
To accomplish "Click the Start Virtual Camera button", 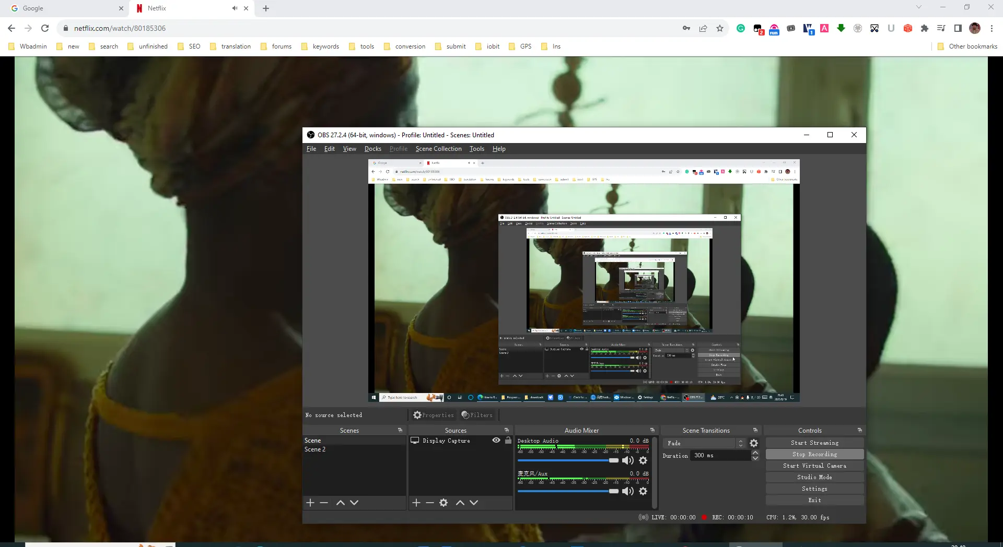I will tap(815, 466).
